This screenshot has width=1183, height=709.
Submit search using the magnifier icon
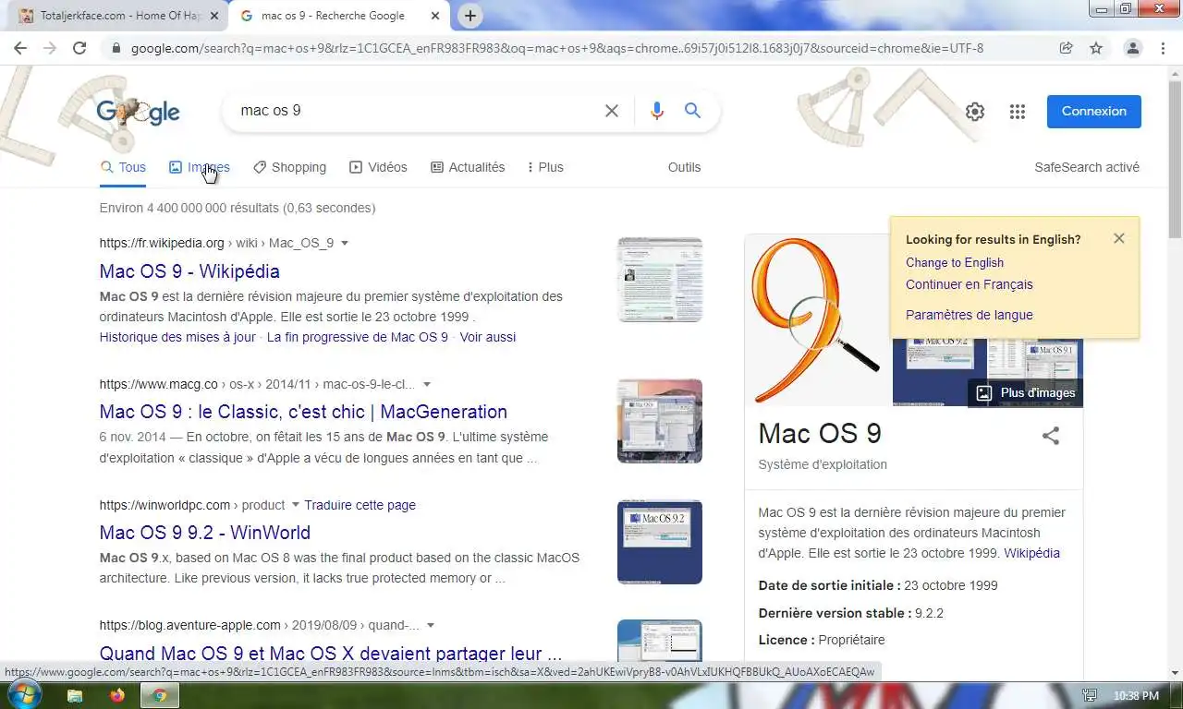pyautogui.click(x=692, y=111)
